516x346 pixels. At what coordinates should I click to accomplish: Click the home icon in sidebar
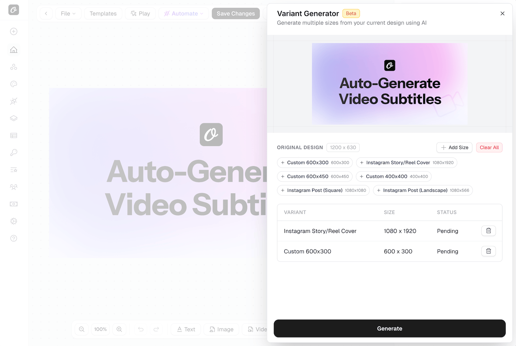tap(14, 50)
